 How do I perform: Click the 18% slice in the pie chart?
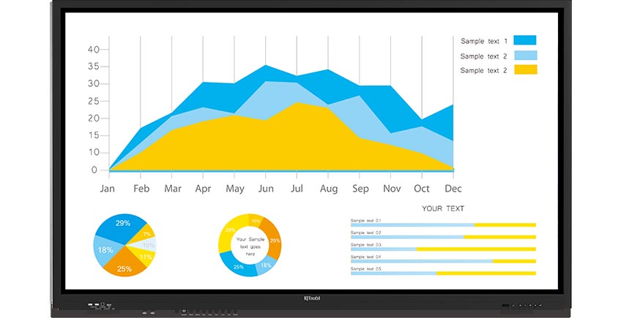[x=105, y=250]
